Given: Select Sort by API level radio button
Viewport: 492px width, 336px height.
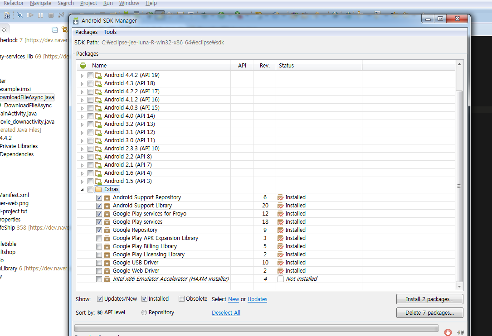Looking at the screenshot, I should (x=100, y=312).
